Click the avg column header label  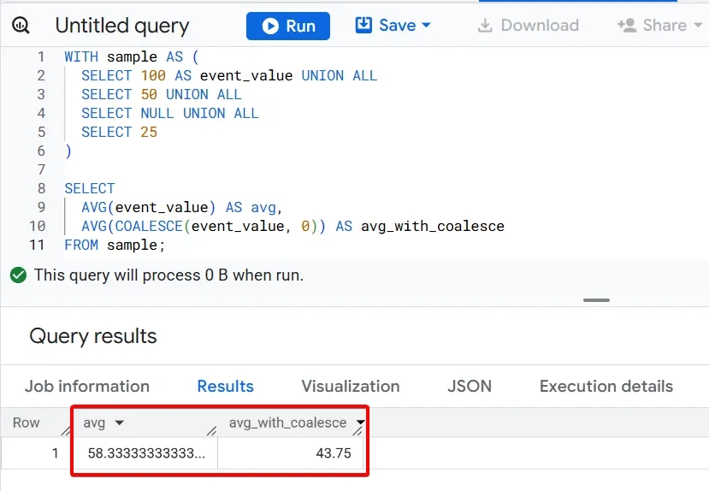pyautogui.click(x=94, y=423)
